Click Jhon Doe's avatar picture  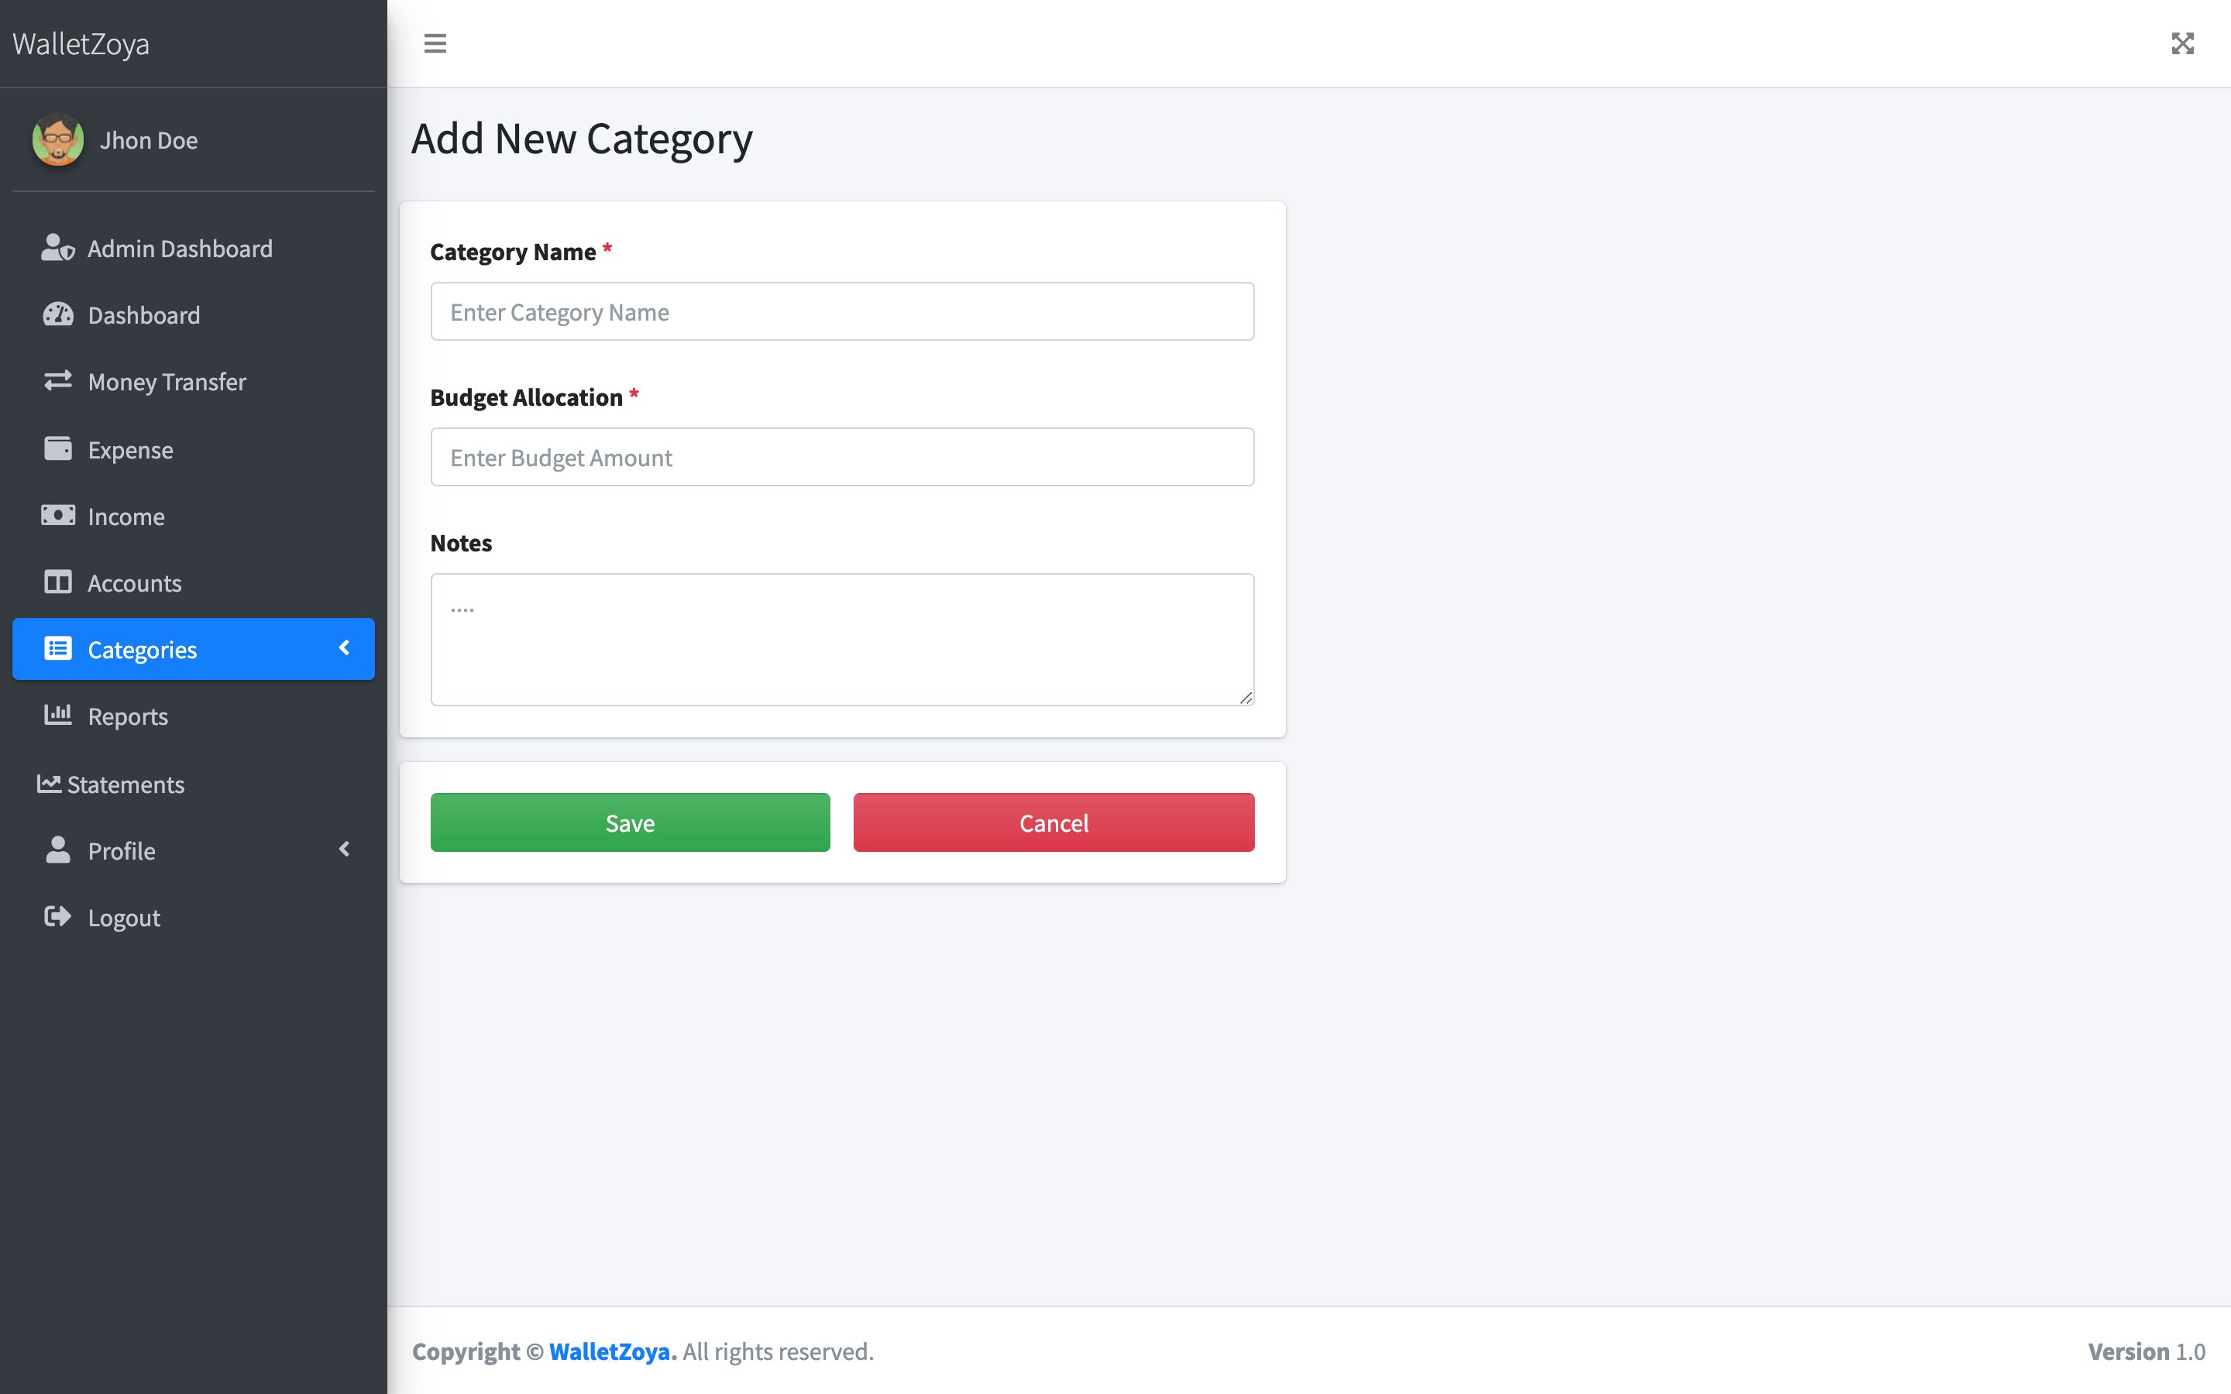tap(58, 140)
